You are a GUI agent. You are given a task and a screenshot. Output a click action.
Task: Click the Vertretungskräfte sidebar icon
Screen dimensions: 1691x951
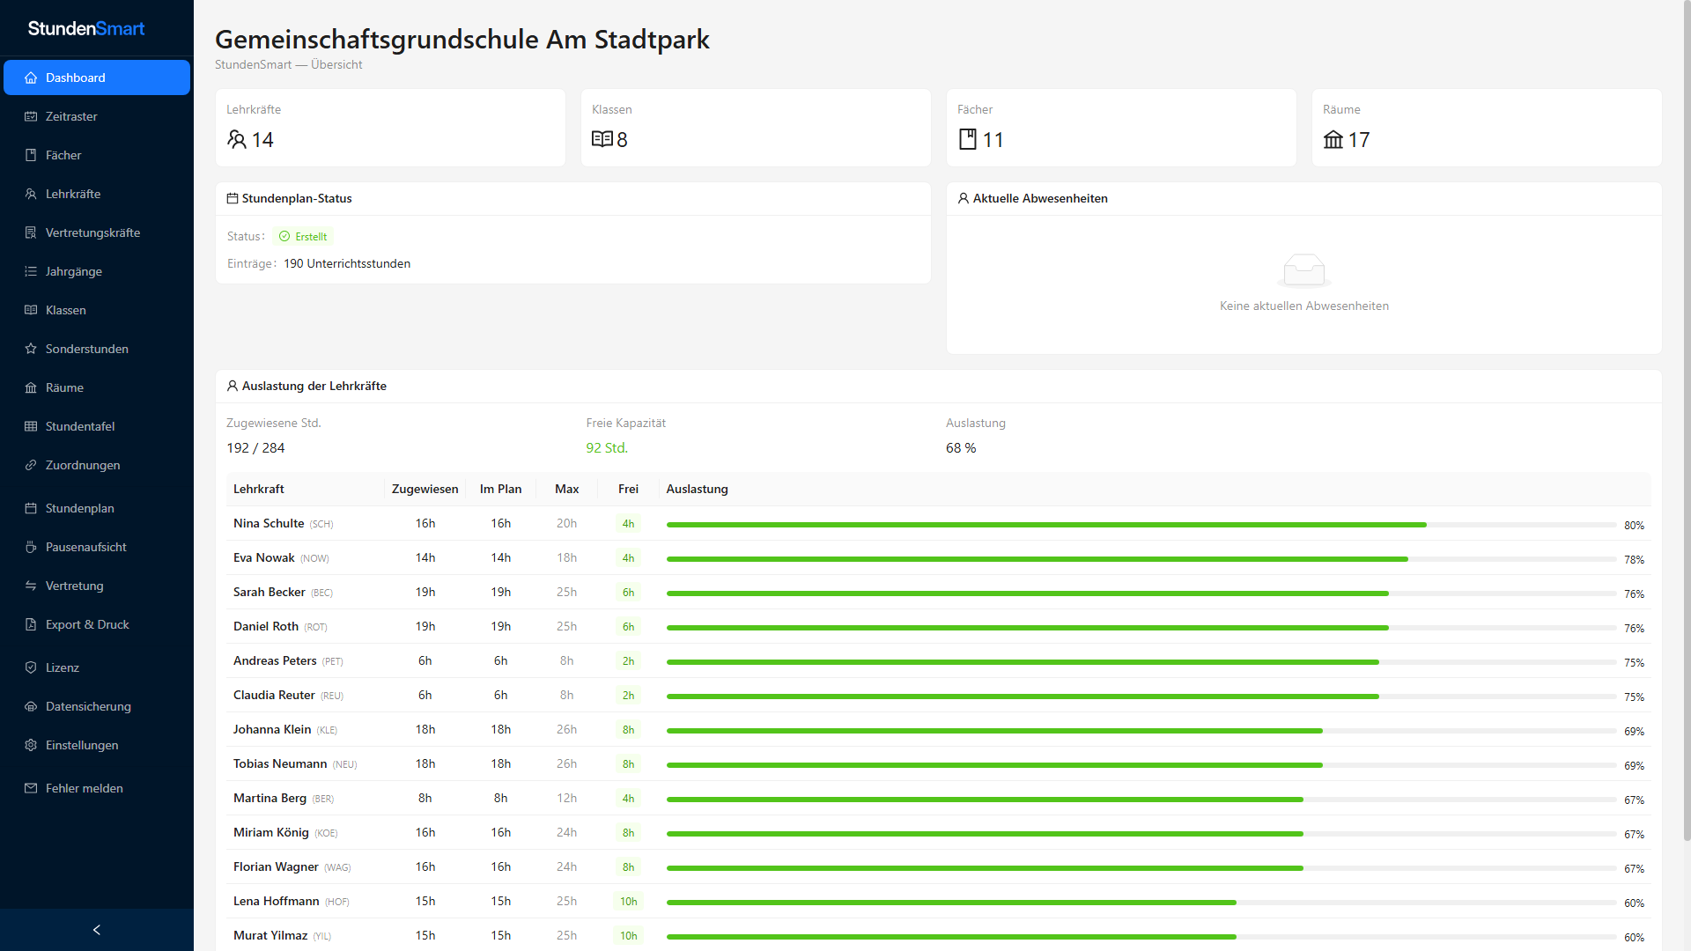pos(31,232)
